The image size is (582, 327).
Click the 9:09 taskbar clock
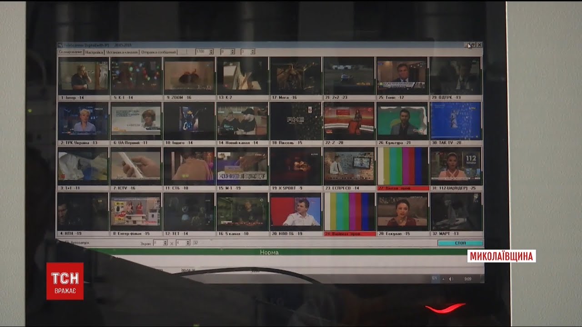pos(468,278)
